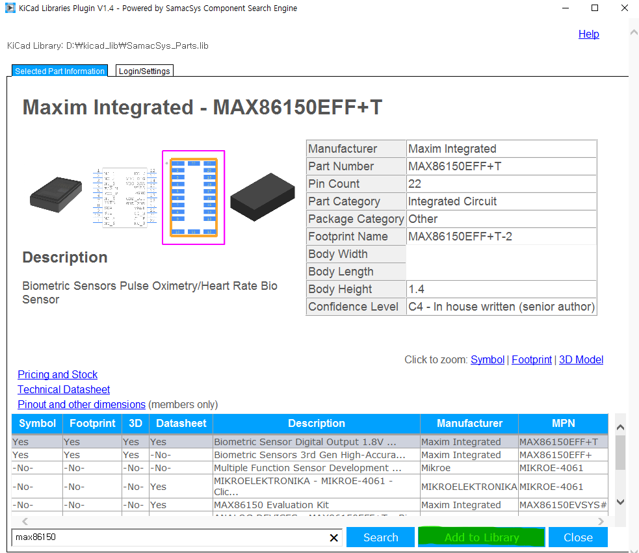Minimize the KiCad Libraries Plugin window
The image size is (639, 553).
click(566, 8)
